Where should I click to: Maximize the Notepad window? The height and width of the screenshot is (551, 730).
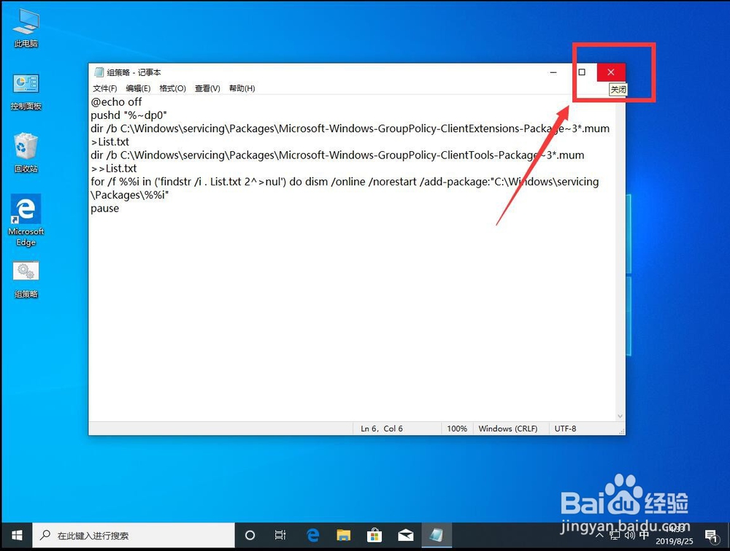pos(582,72)
